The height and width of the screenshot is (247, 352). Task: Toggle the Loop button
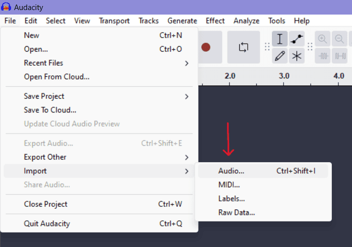244,47
